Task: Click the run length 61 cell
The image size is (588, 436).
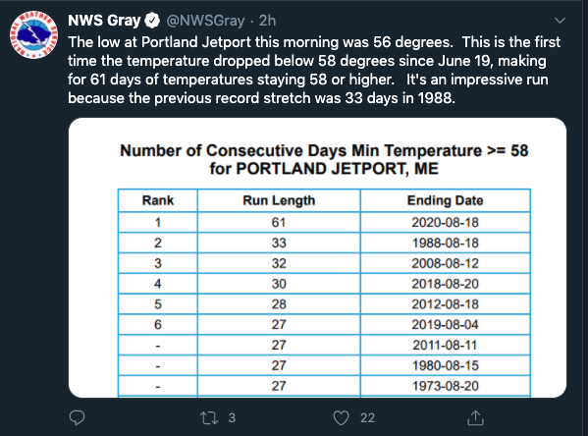Action: coord(279,223)
